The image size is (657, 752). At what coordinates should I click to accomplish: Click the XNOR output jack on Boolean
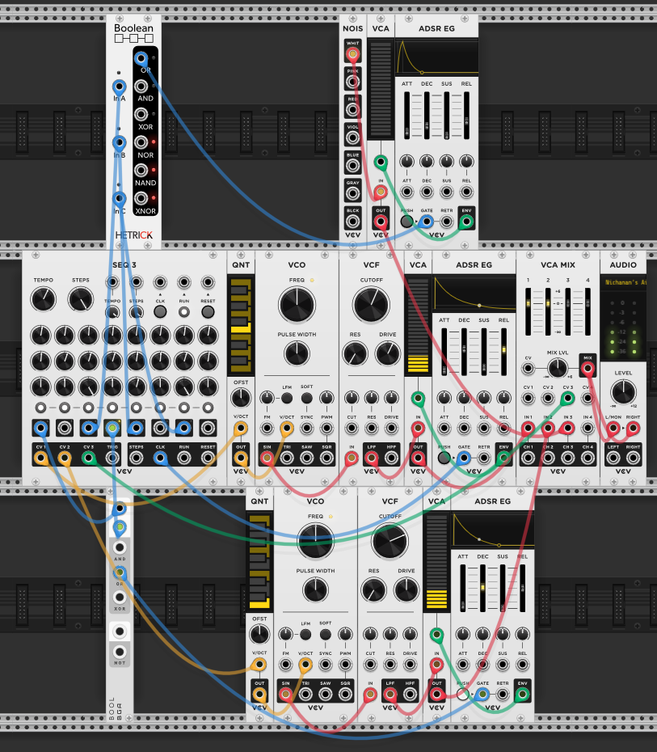click(x=141, y=198)
